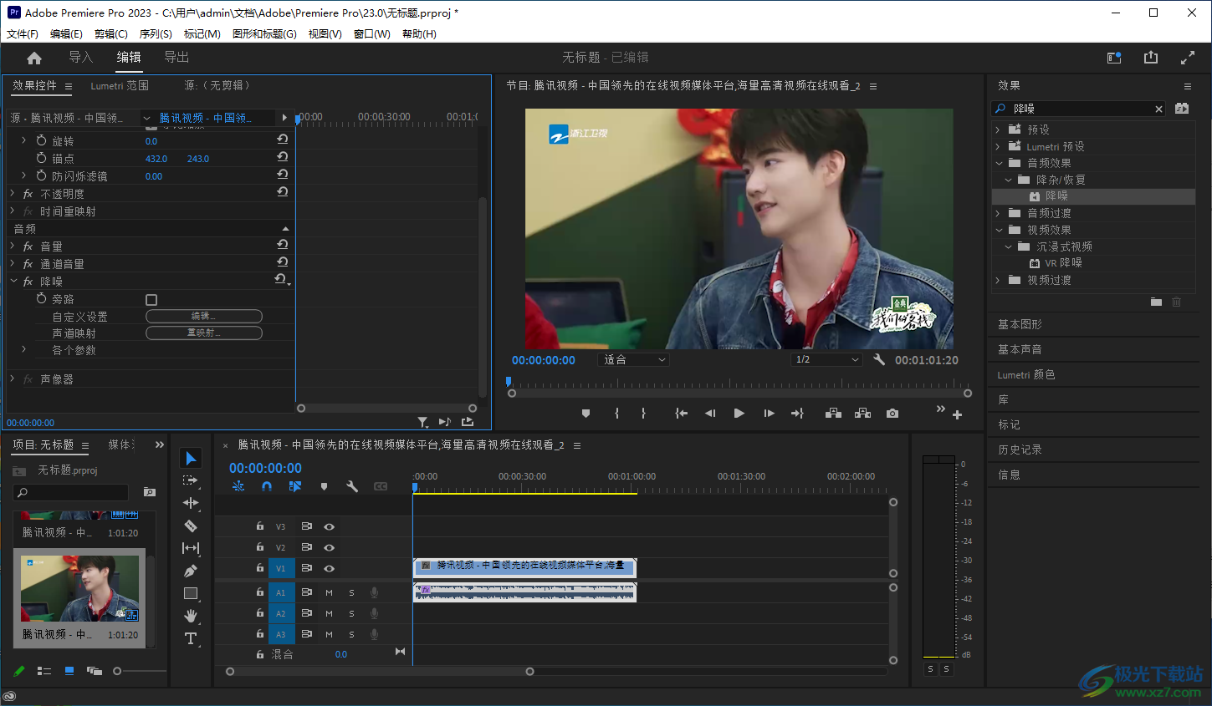Go to the Home screen icon
The image size is (1212, 706).
point(34,58)
